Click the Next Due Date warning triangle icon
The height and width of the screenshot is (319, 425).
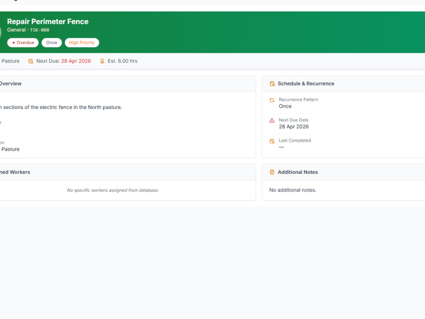(x=272, y=120)
